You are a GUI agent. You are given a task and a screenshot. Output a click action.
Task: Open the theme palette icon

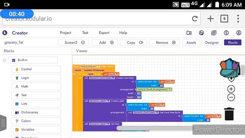point(201,33)
